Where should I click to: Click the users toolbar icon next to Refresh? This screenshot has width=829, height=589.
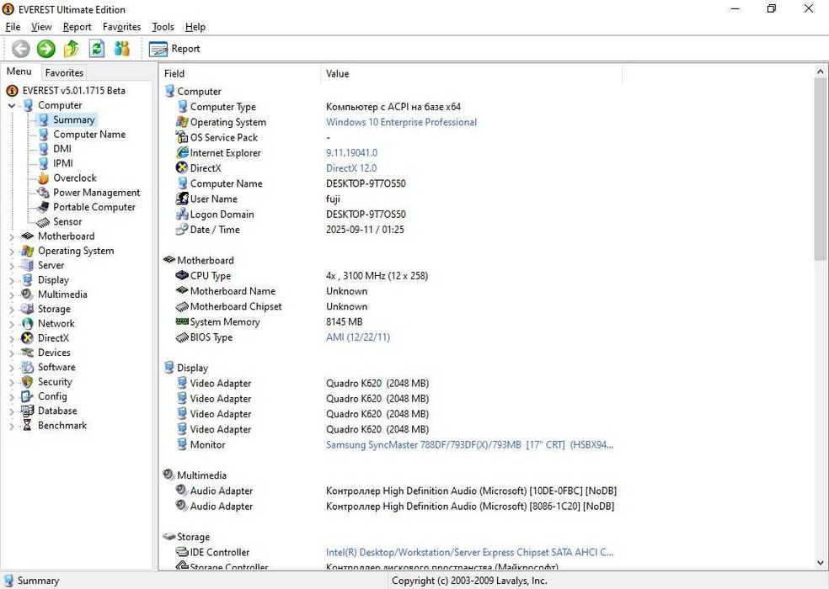(122, 49)
